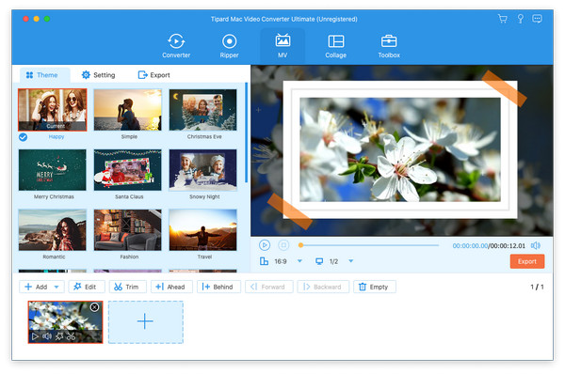Click the theme list scrollbar
The height and width of the screenshot is (374, 565).
[x=247, y=132]
